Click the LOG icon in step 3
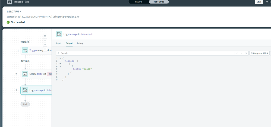The height and width of the screenshot is (127, 271). (25, 90)
